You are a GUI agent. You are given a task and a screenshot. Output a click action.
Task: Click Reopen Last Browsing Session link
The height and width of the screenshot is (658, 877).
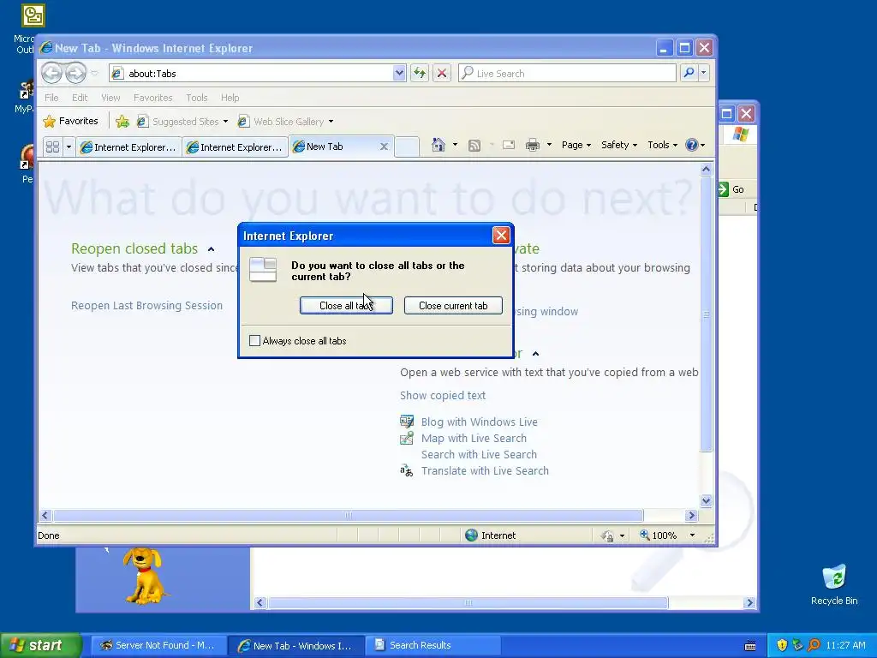tap(146, 306)
